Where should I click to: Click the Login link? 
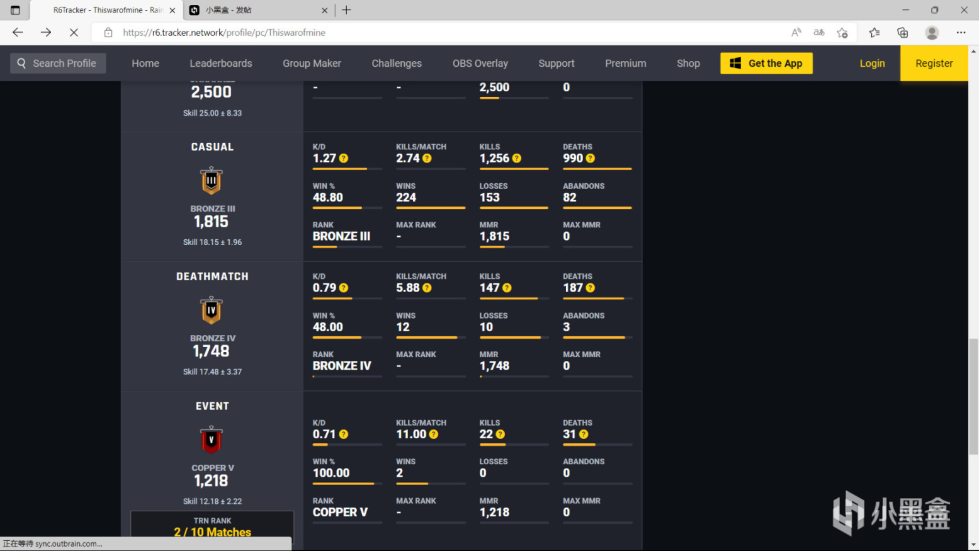[872, 63]
